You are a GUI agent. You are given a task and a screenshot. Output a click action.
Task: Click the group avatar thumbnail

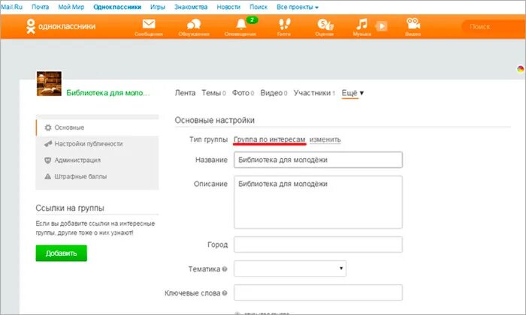tap(49, 84)
